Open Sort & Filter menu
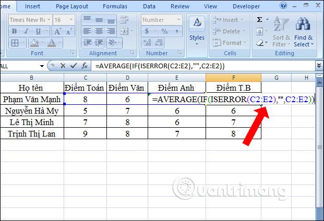 click(281, 32)
